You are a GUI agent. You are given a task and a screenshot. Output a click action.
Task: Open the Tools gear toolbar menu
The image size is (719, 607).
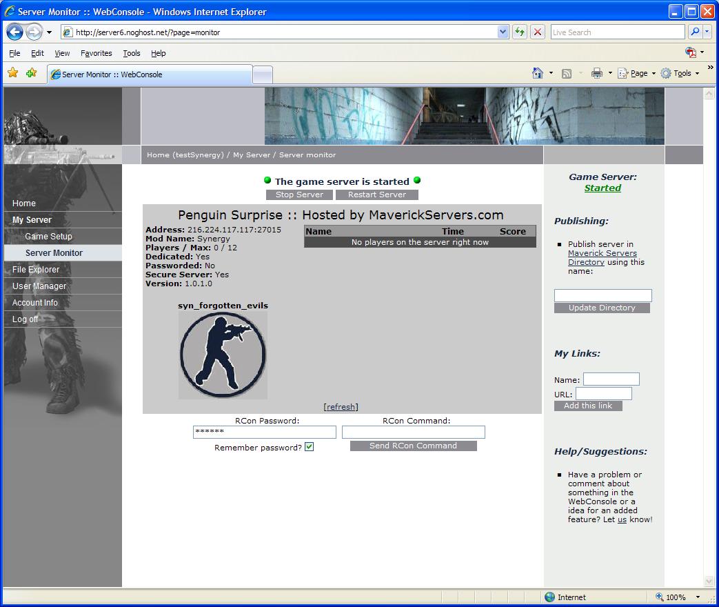point(680,73)
